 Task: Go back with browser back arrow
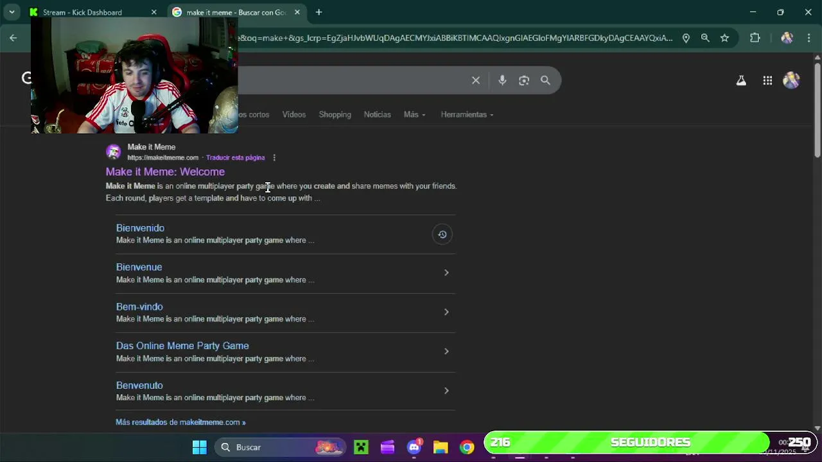click(13, 38)
